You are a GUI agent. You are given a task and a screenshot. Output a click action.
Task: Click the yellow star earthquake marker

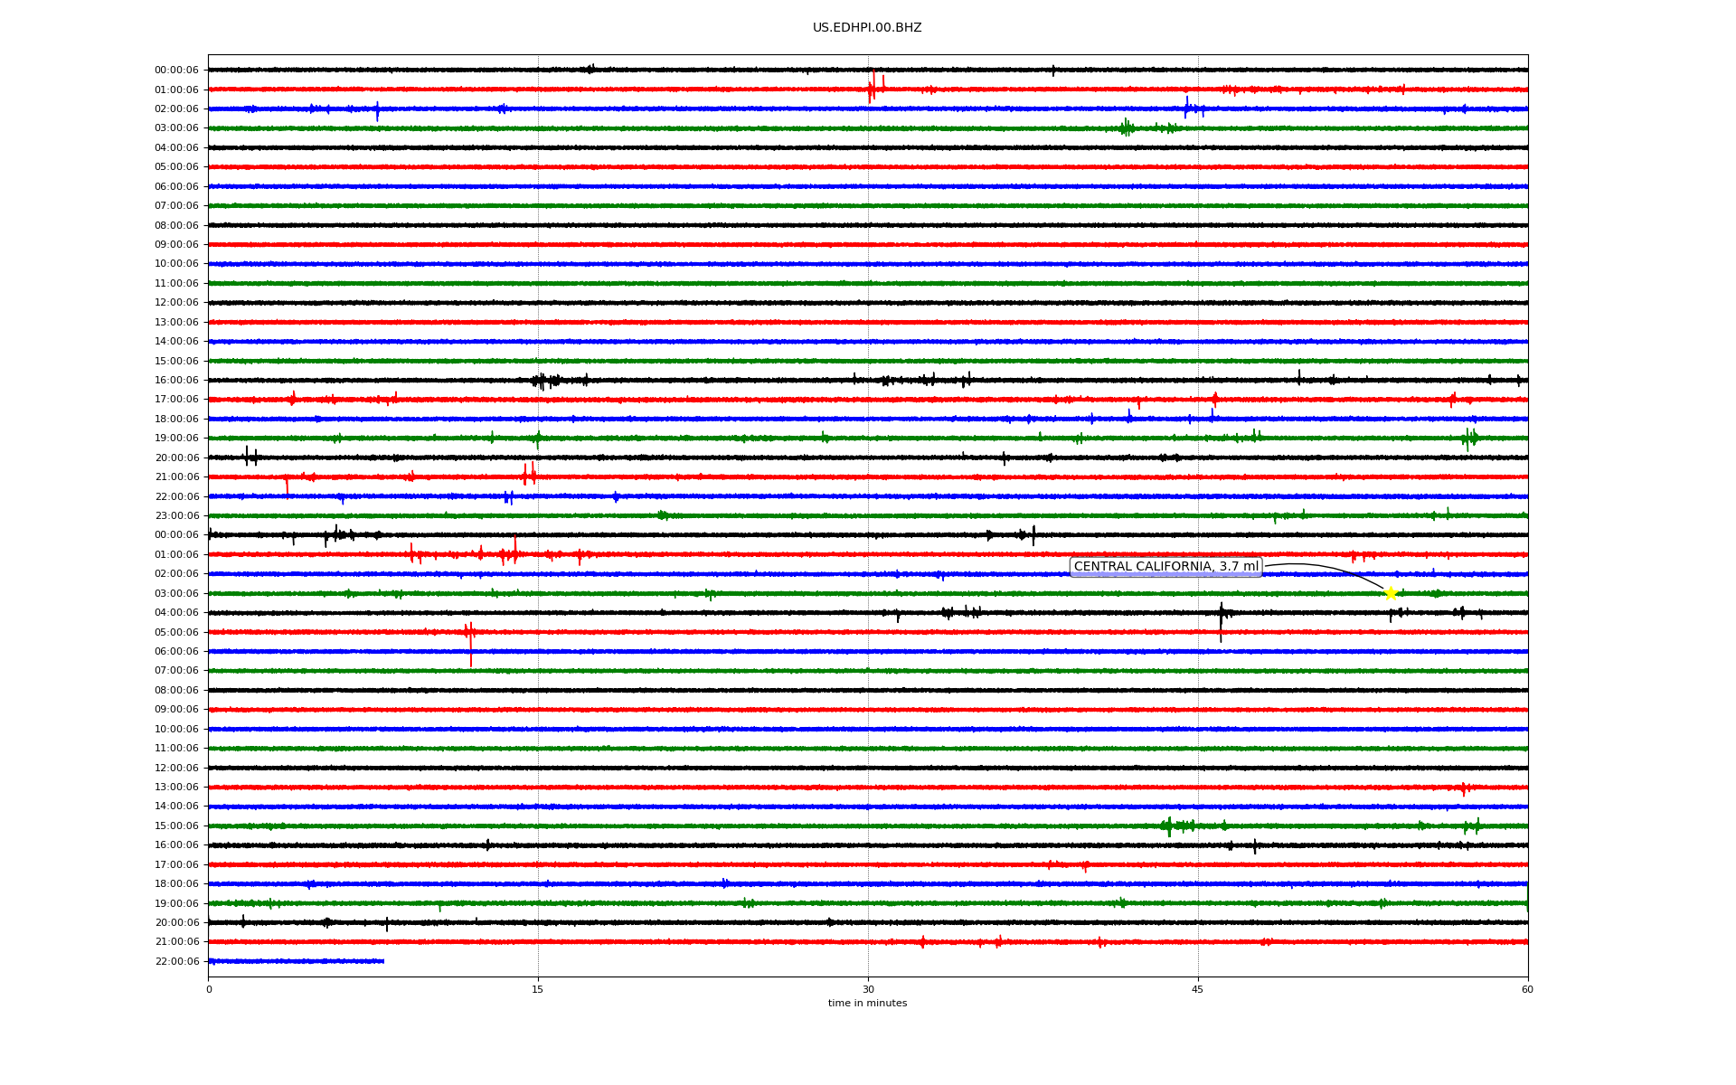point(1391,593)
